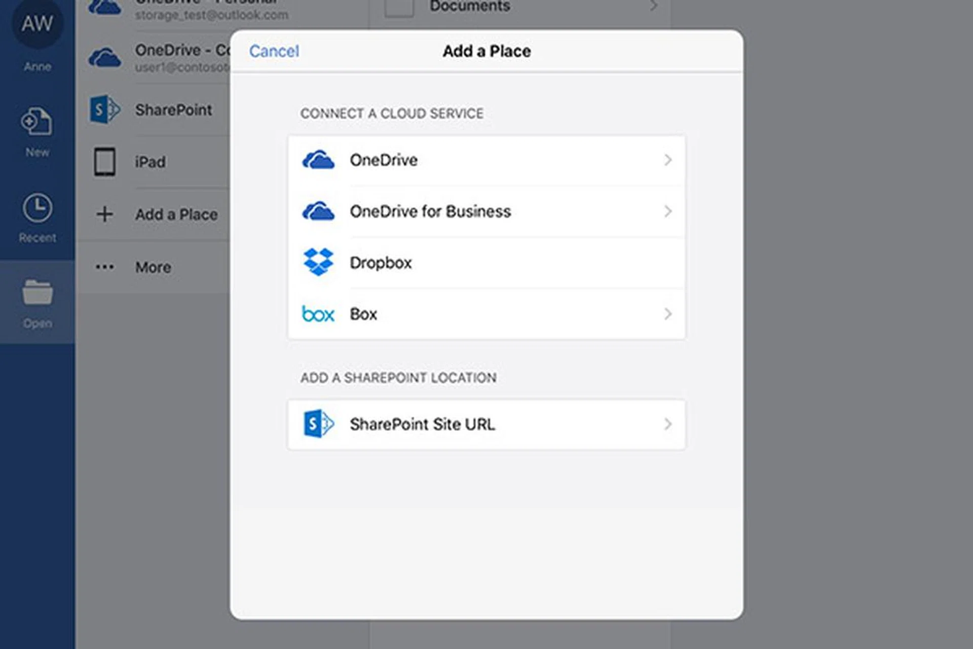Select the Box cloud service entry
This screenshot has width=973, height=649.
[x=363, y=314]
